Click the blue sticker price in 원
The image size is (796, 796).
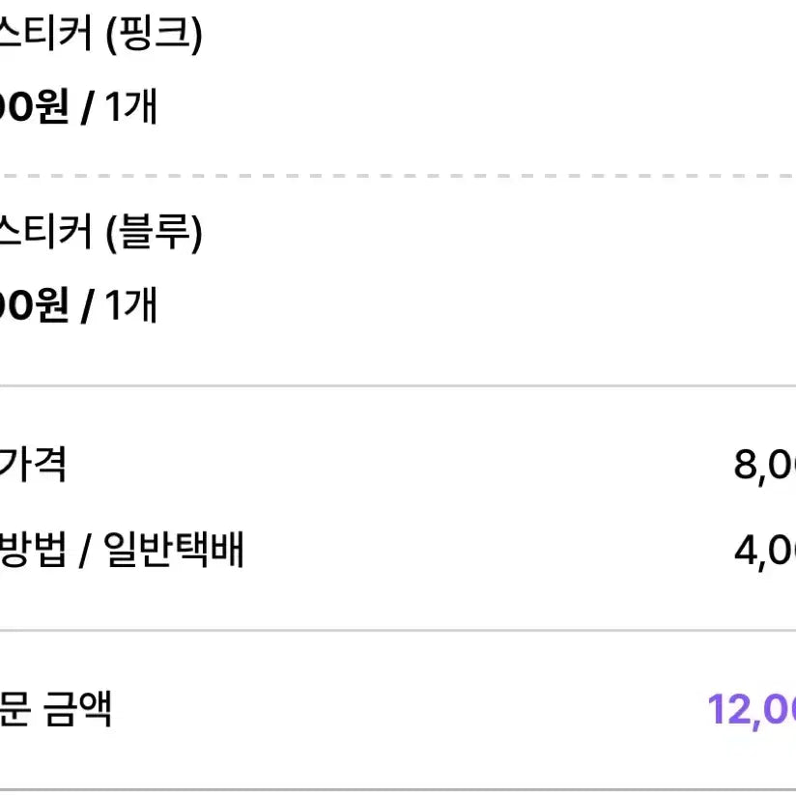pyautogui.click(x=34, y=304)
